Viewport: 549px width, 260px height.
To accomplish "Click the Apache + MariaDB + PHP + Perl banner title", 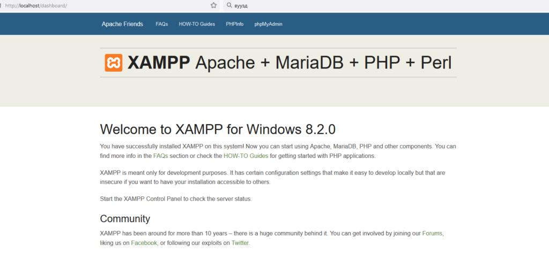I will click(323, 63).
